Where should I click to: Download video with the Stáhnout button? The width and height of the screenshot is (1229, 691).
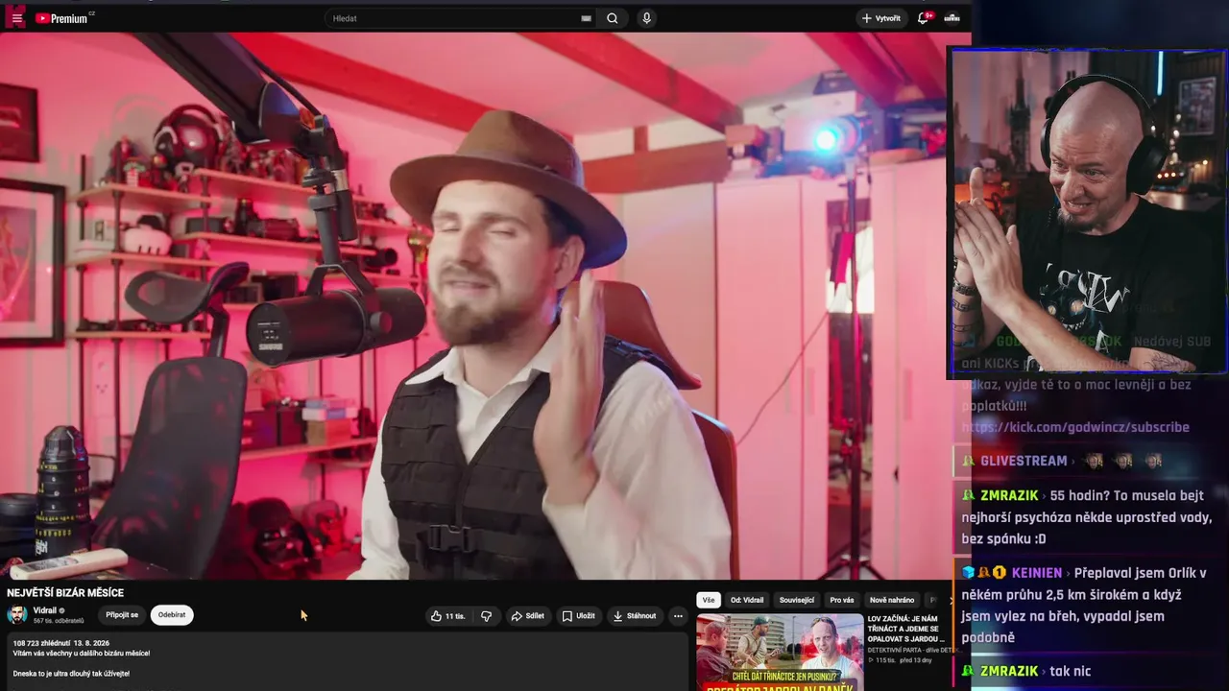[x=636, y=616]
